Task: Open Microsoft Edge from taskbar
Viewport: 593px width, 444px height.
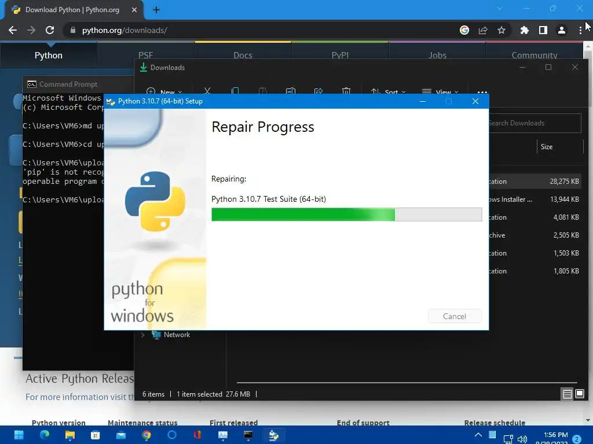Action: [x=45, y=435]
